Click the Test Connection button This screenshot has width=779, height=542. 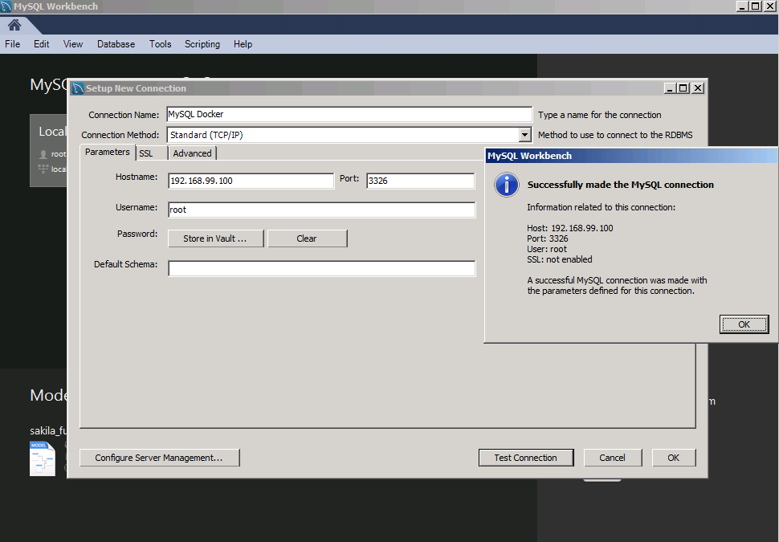526,458
